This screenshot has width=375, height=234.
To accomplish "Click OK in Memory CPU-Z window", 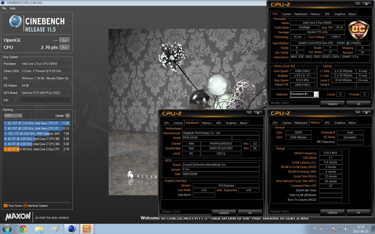I will point(358,213).
